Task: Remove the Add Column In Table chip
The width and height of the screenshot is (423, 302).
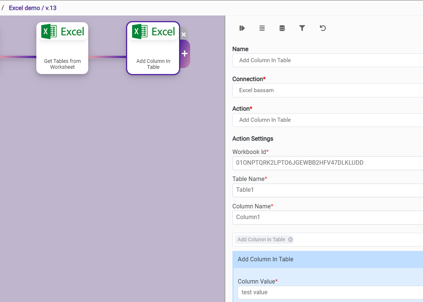Action: [290, 239]
